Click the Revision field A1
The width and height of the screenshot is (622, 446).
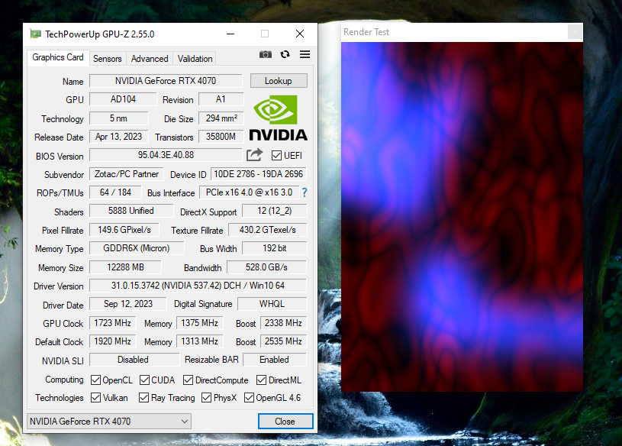[x=221, y=99]
